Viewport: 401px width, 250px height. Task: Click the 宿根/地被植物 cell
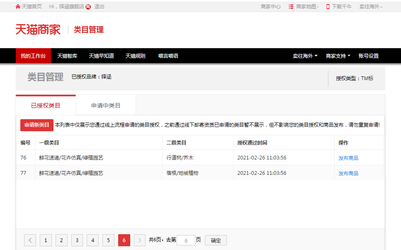point(182,173)
